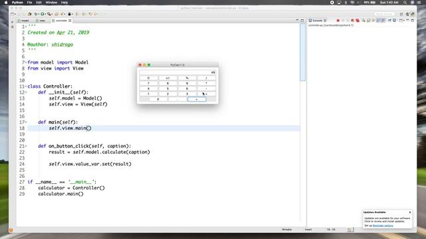Click the black profile toolbar icon

pos(69,14)
